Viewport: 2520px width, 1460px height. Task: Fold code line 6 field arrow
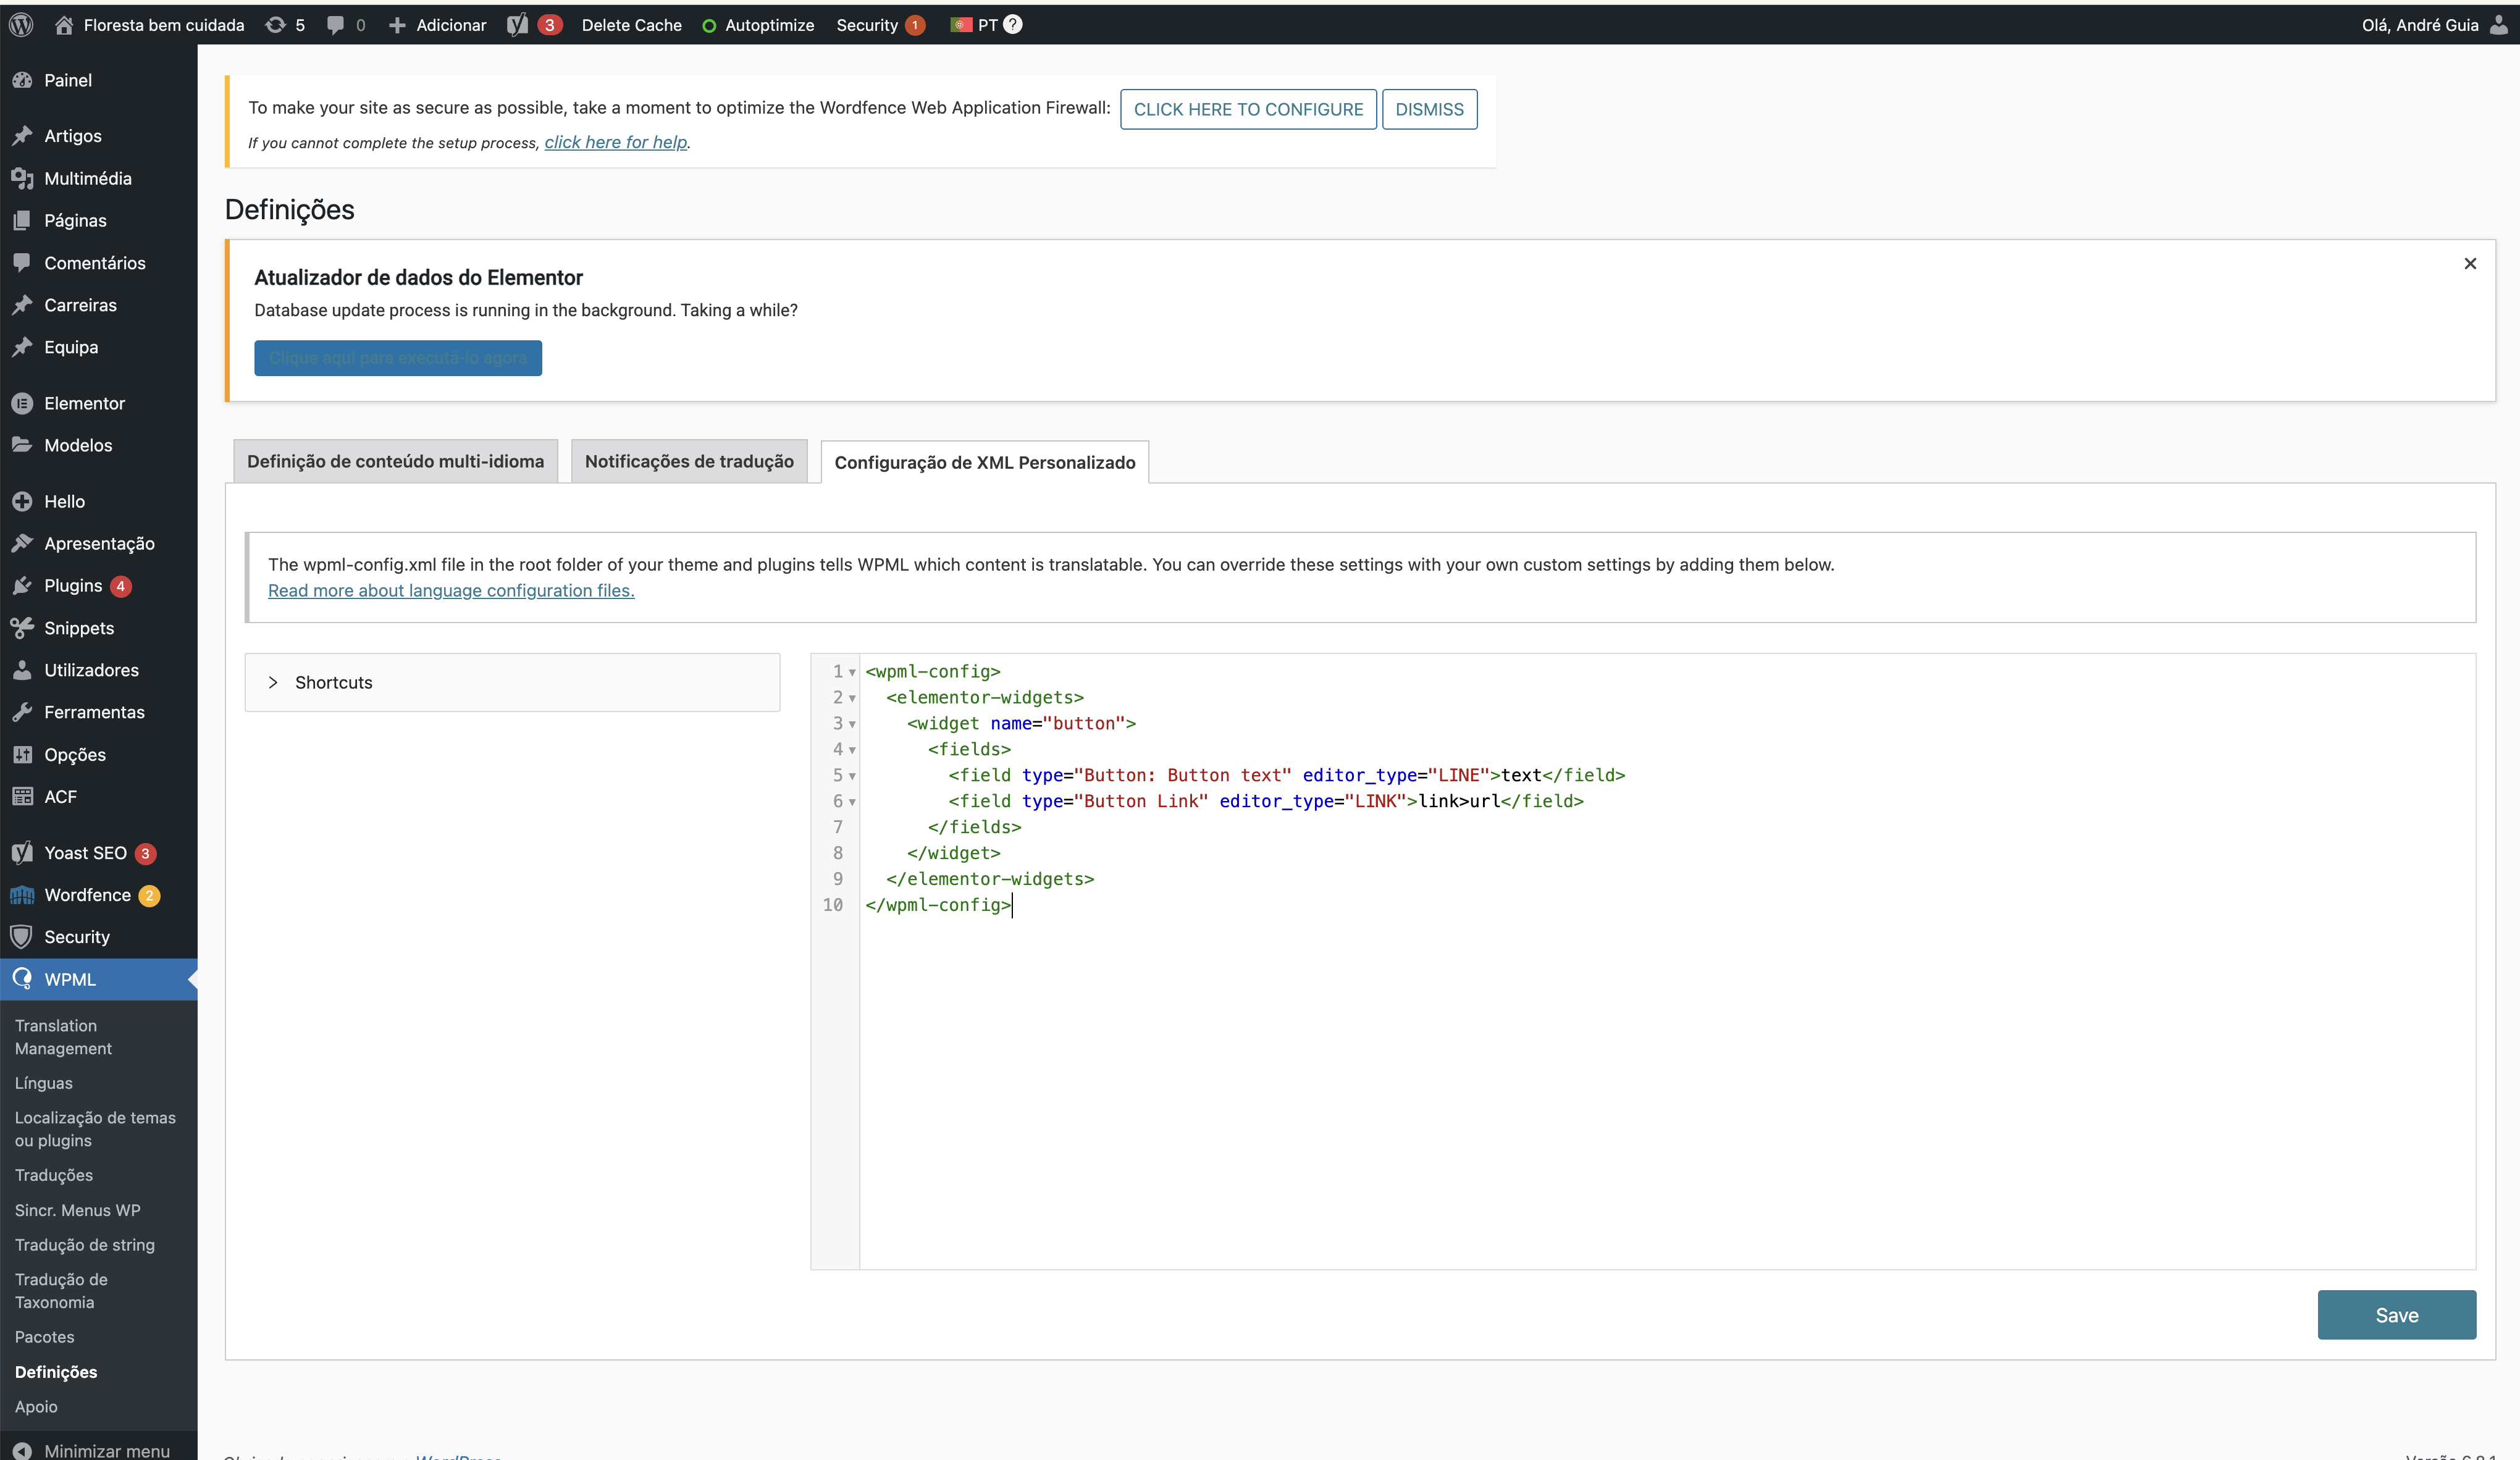pyautogui.click(x=852, y=802)
